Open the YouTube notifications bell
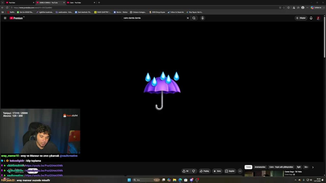 (x=311, y=18)
